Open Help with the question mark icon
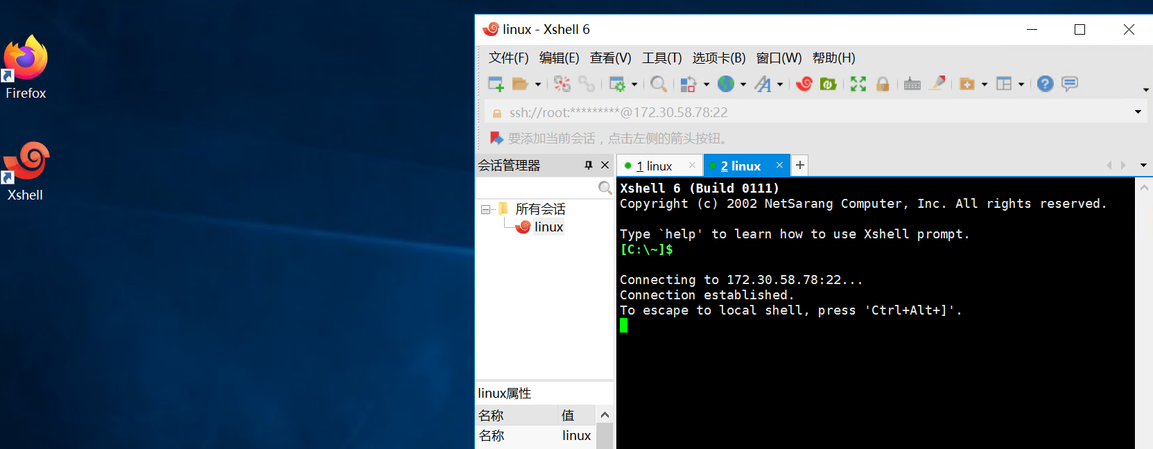Image resolution: width=1153 pixels, height=449 pixels. [1046, 84]
